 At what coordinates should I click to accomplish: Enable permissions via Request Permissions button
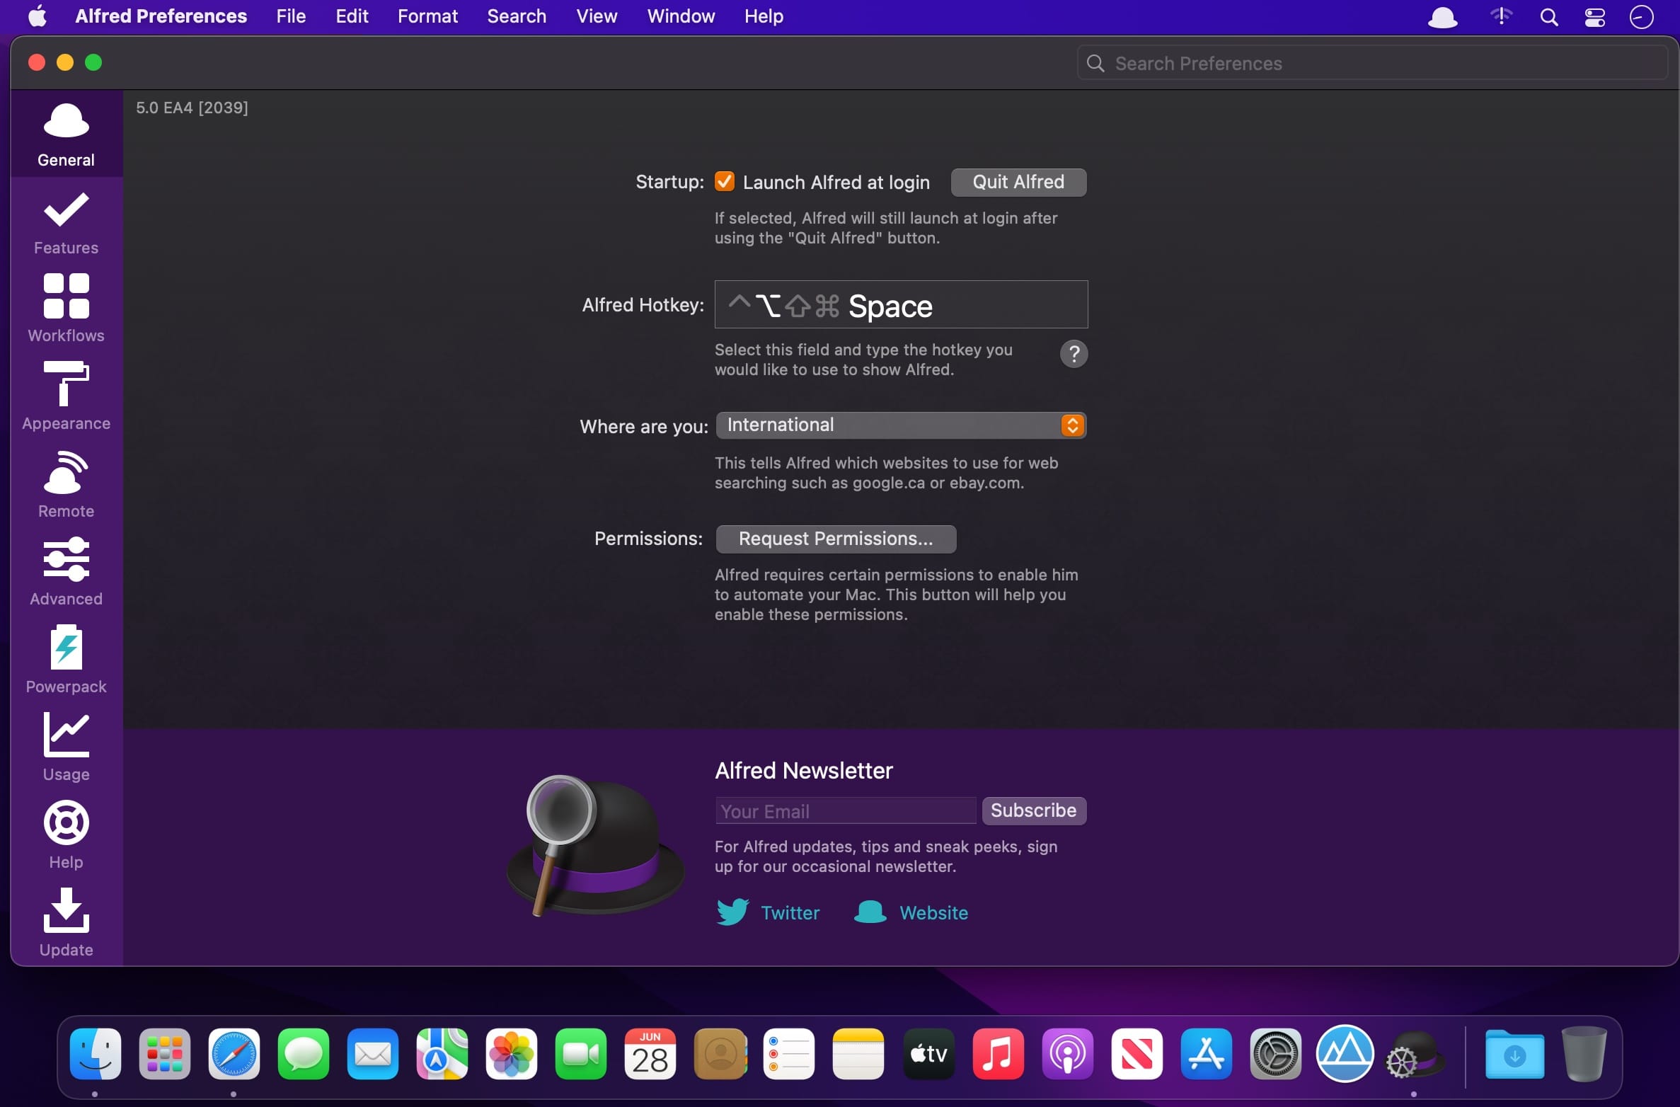point(835,537)
